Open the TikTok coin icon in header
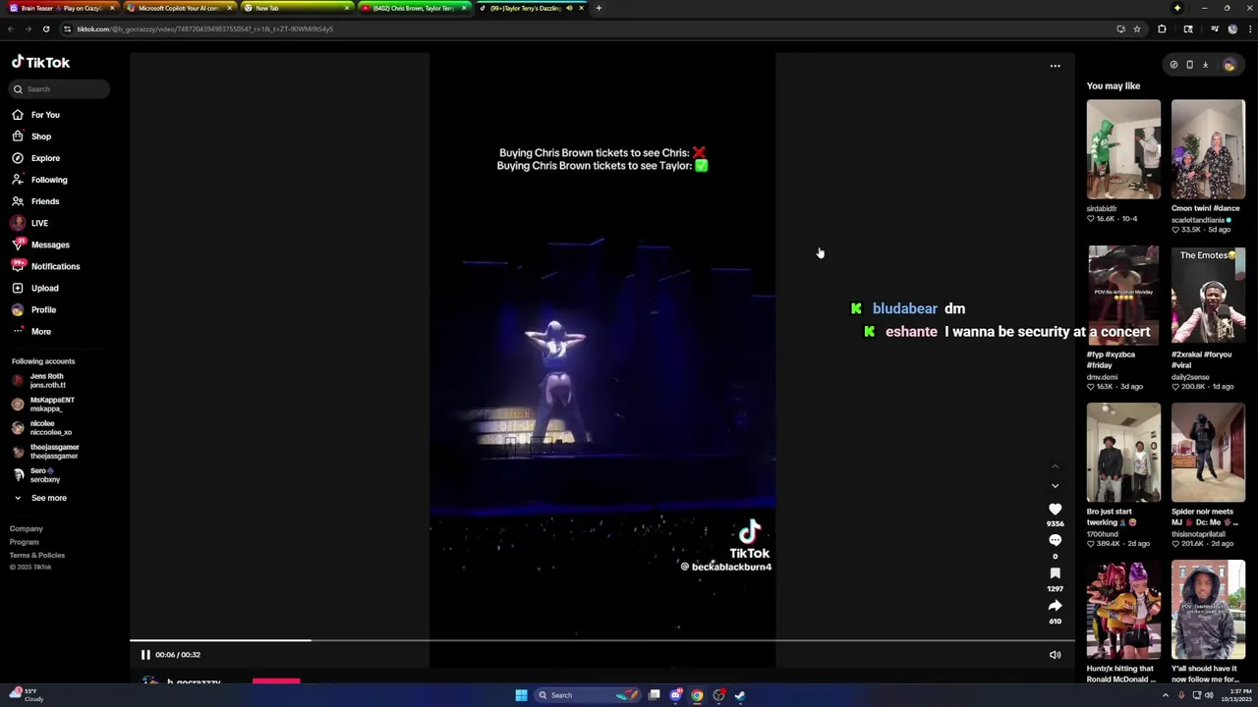This screenshot has width=1258, height=707. [1173, 65]
